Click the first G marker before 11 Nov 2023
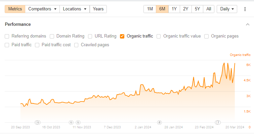Screen dimensions: 254x134 pyautogui.click(x=71, y=123)
